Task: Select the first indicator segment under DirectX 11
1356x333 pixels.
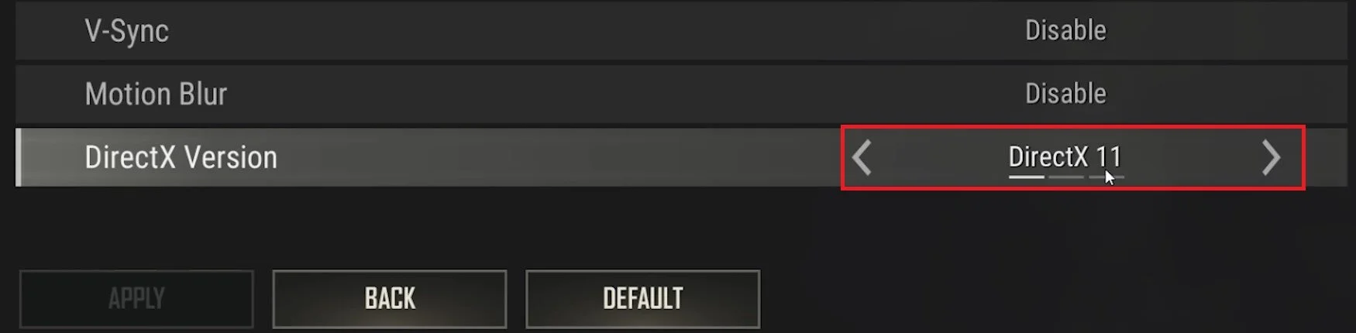Action: pyautogui.click(x=1026, y=177)
